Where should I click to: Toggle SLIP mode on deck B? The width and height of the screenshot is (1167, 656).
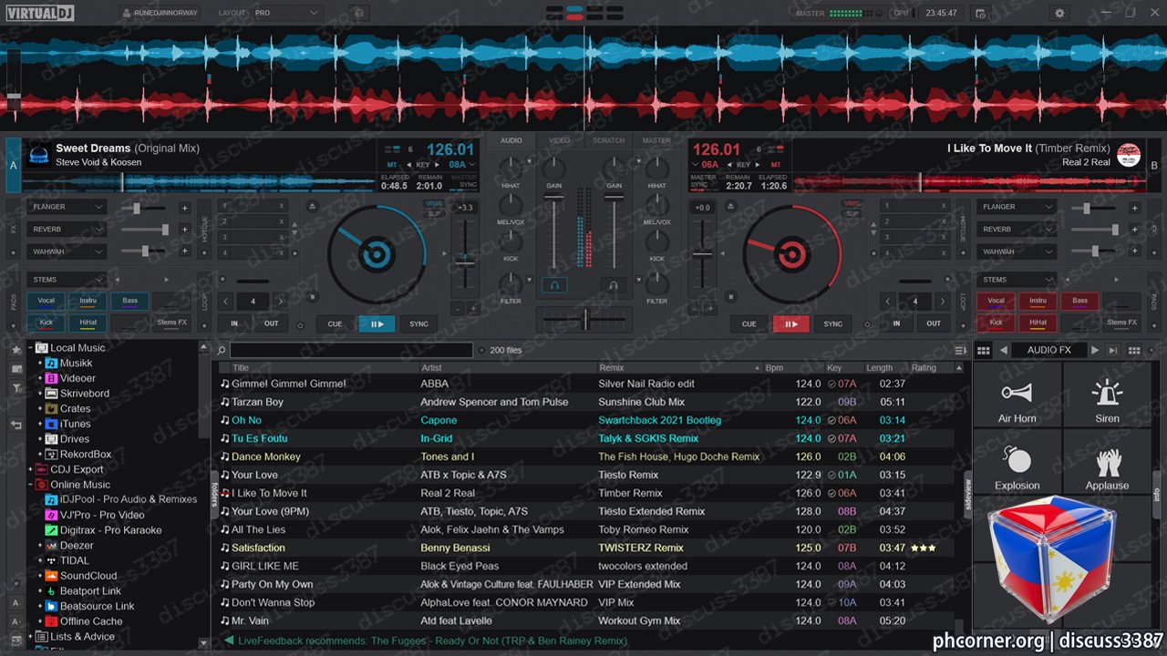click(852, 213)
